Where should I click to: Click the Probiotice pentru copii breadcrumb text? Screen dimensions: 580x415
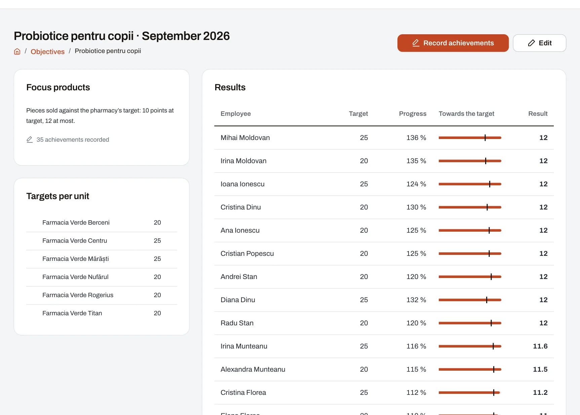click(x=108, y=51)
